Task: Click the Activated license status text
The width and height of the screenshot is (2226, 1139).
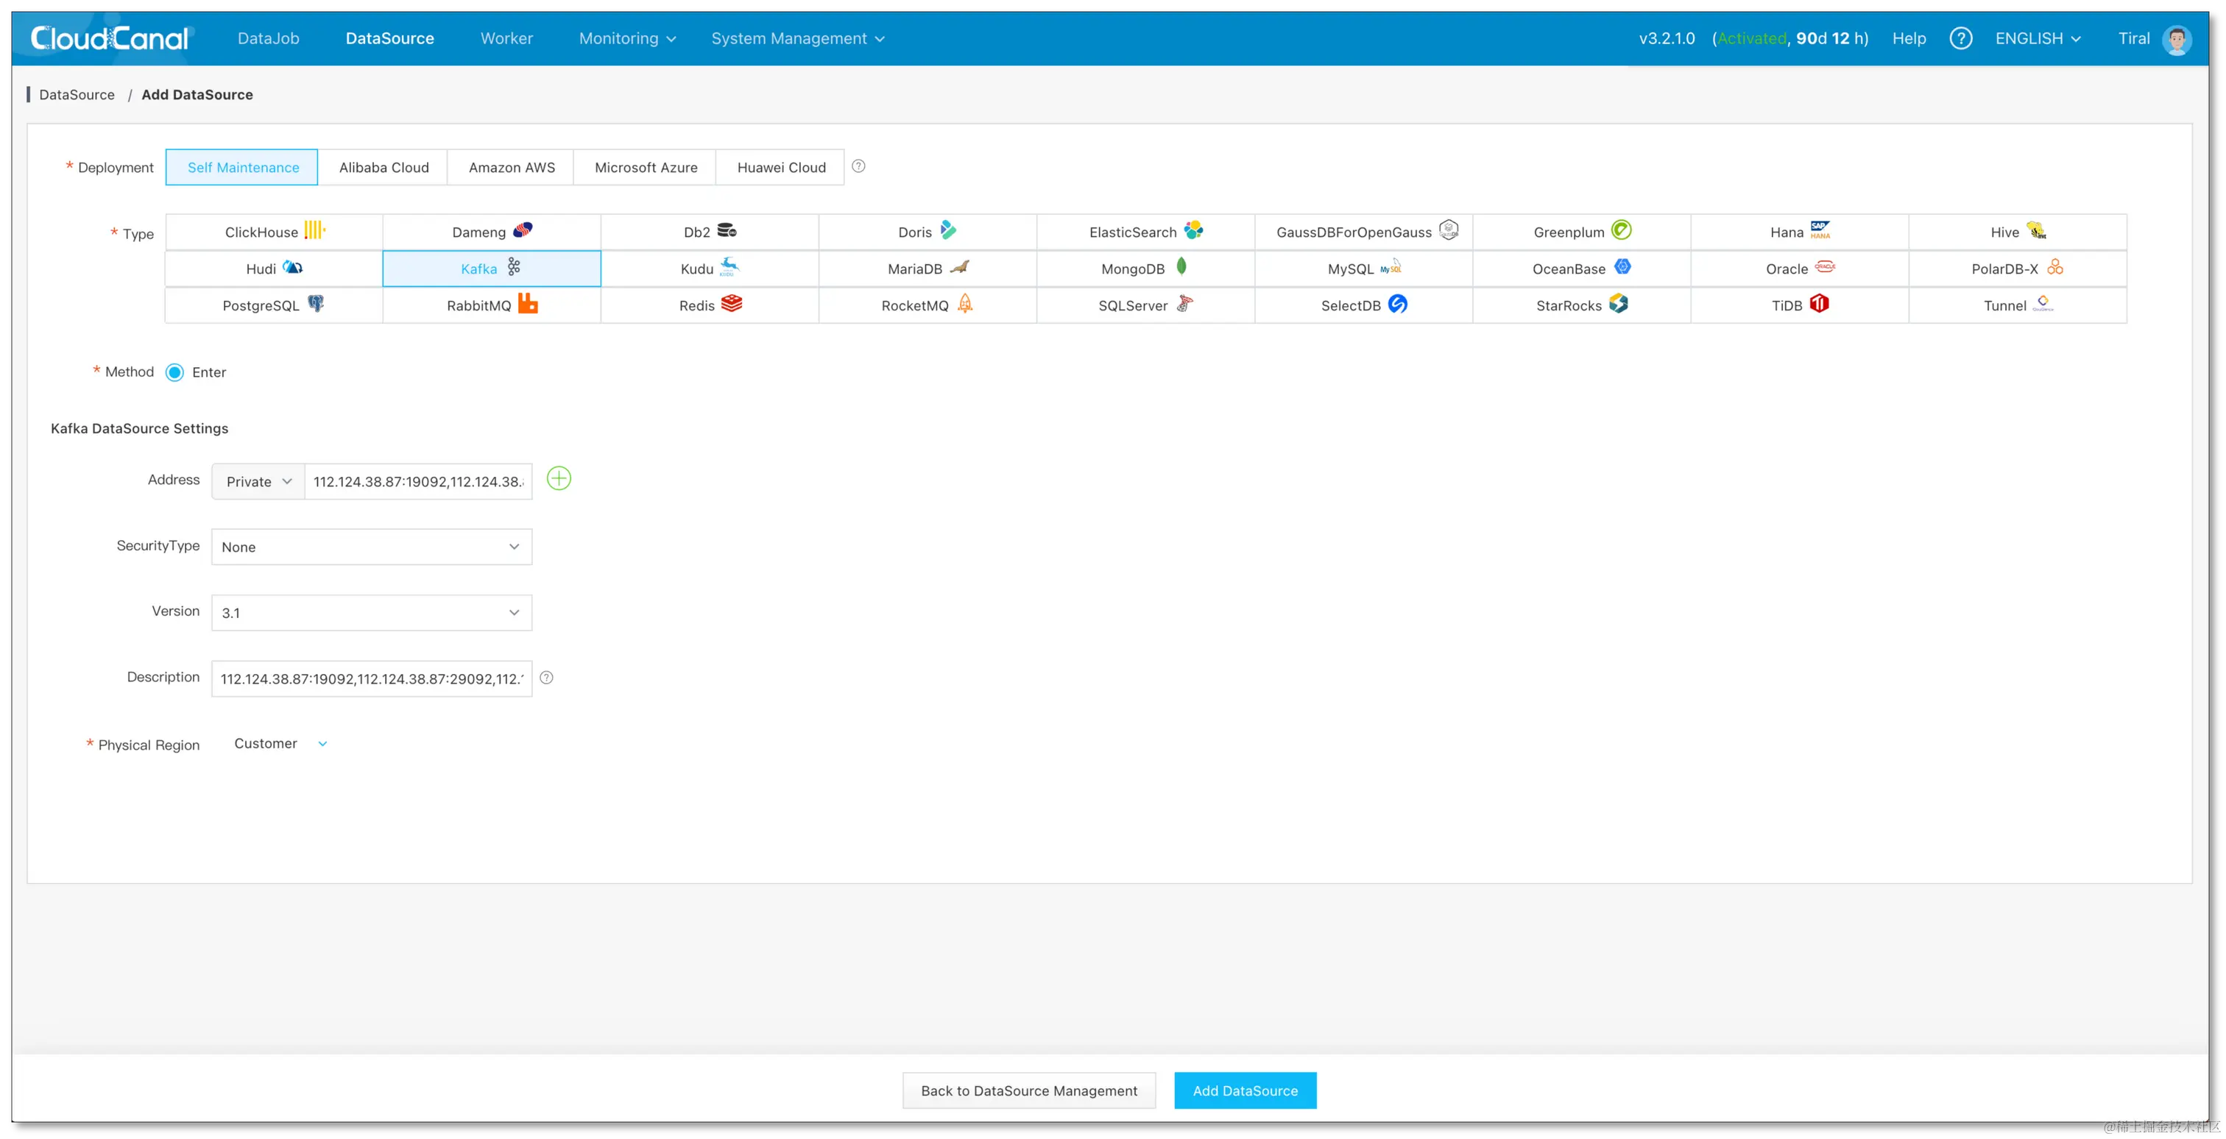Action: click(x=1752, y=38)
